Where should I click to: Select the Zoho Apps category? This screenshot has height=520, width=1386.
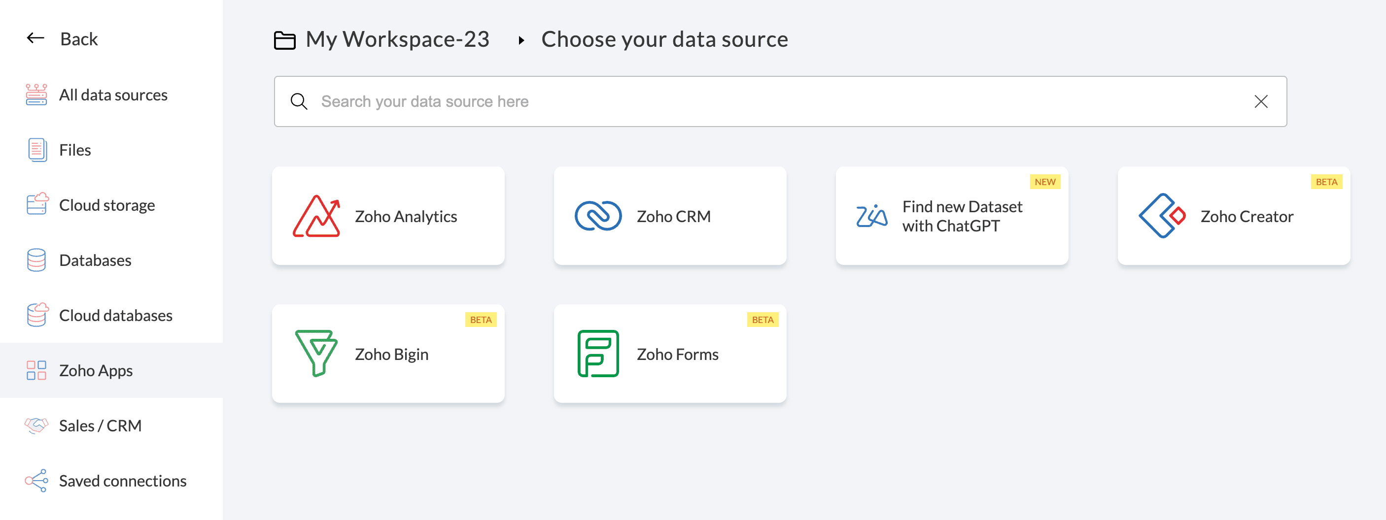click(x=96, y=370)
